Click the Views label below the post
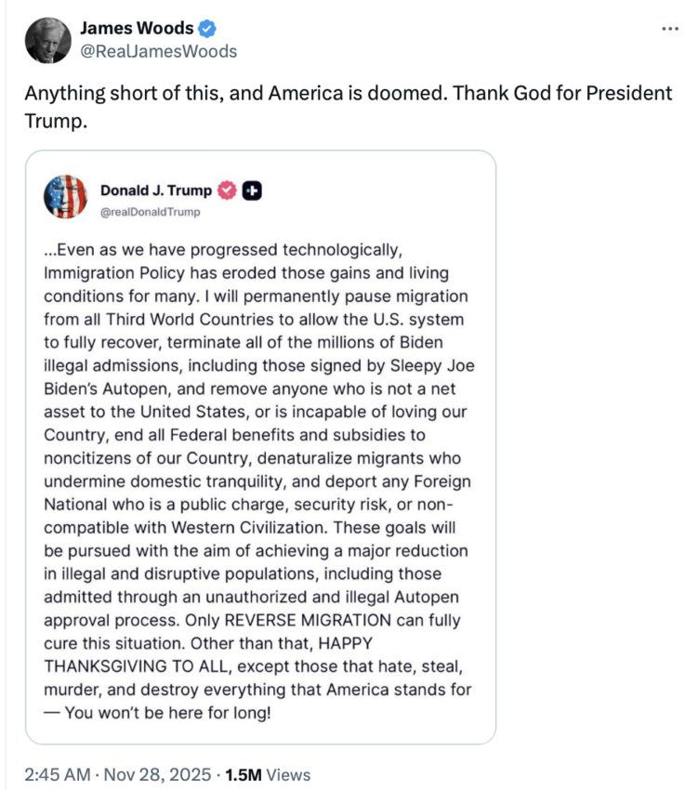Image resolution: width=699 pixels, height=790 pixels. click(x=291, y=772)
